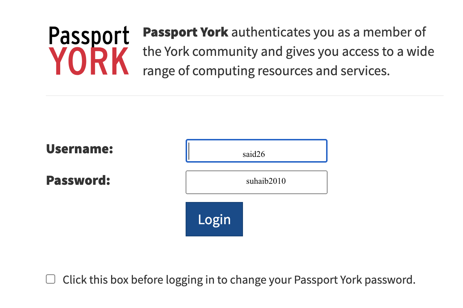Select the Password input field
This screenshot has width=463, height=308.
point(256,182)
